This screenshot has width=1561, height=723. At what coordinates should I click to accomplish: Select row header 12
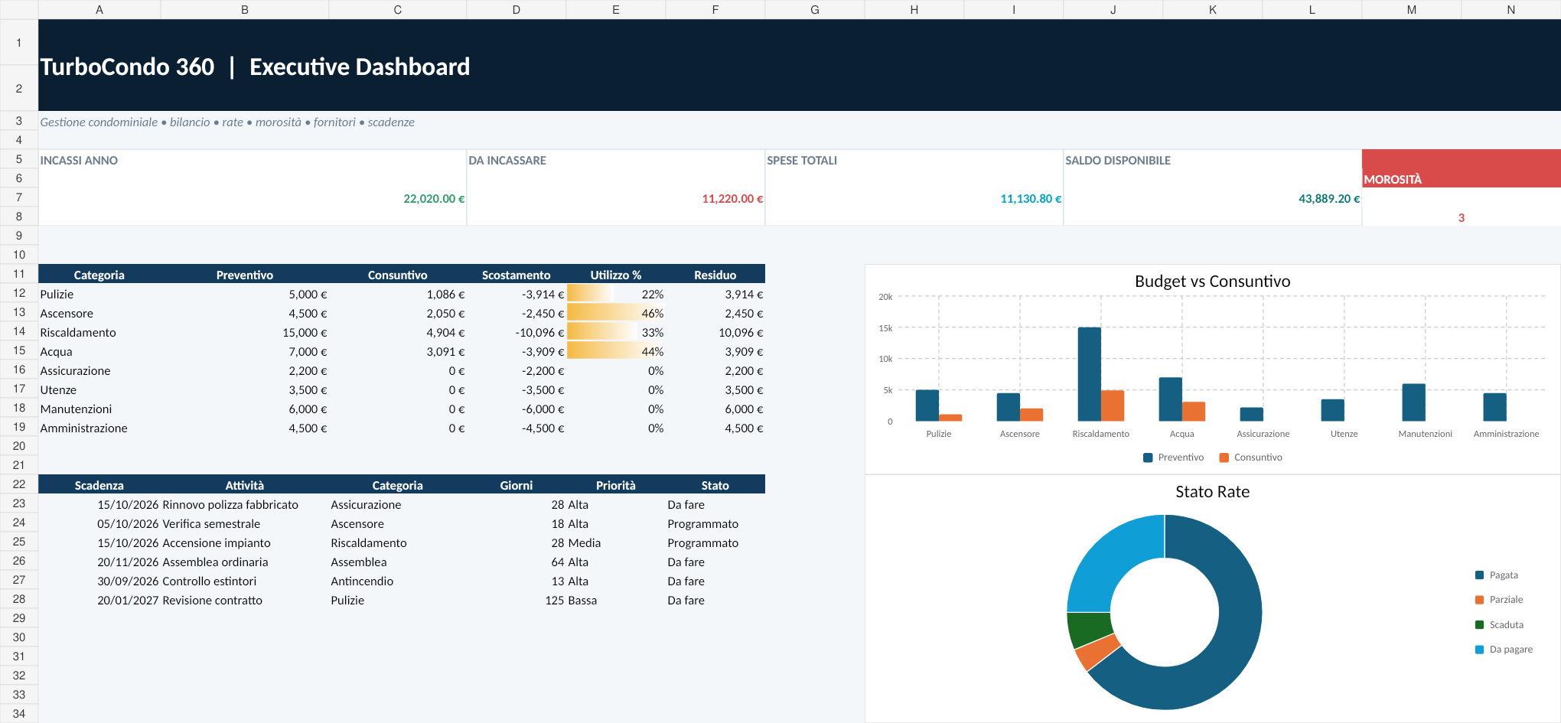click(19, 293)
